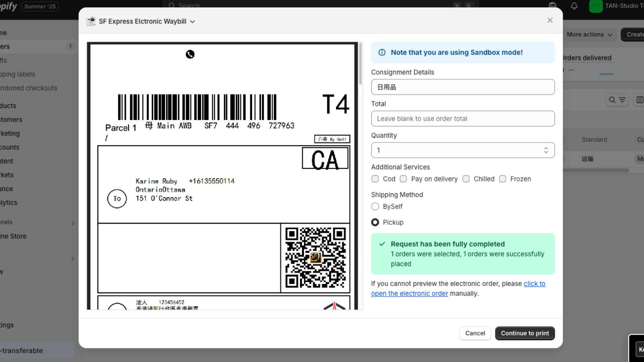Enable the Cod checkbox

click(x=375, y=179)
